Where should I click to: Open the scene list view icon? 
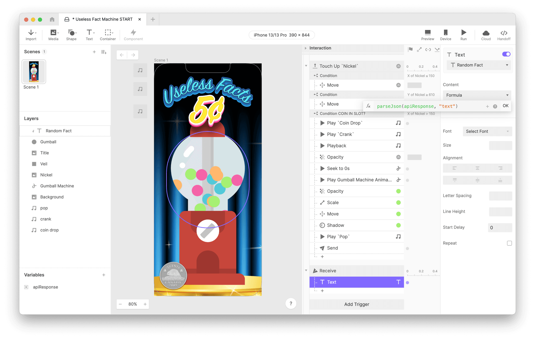click(104, 52)
